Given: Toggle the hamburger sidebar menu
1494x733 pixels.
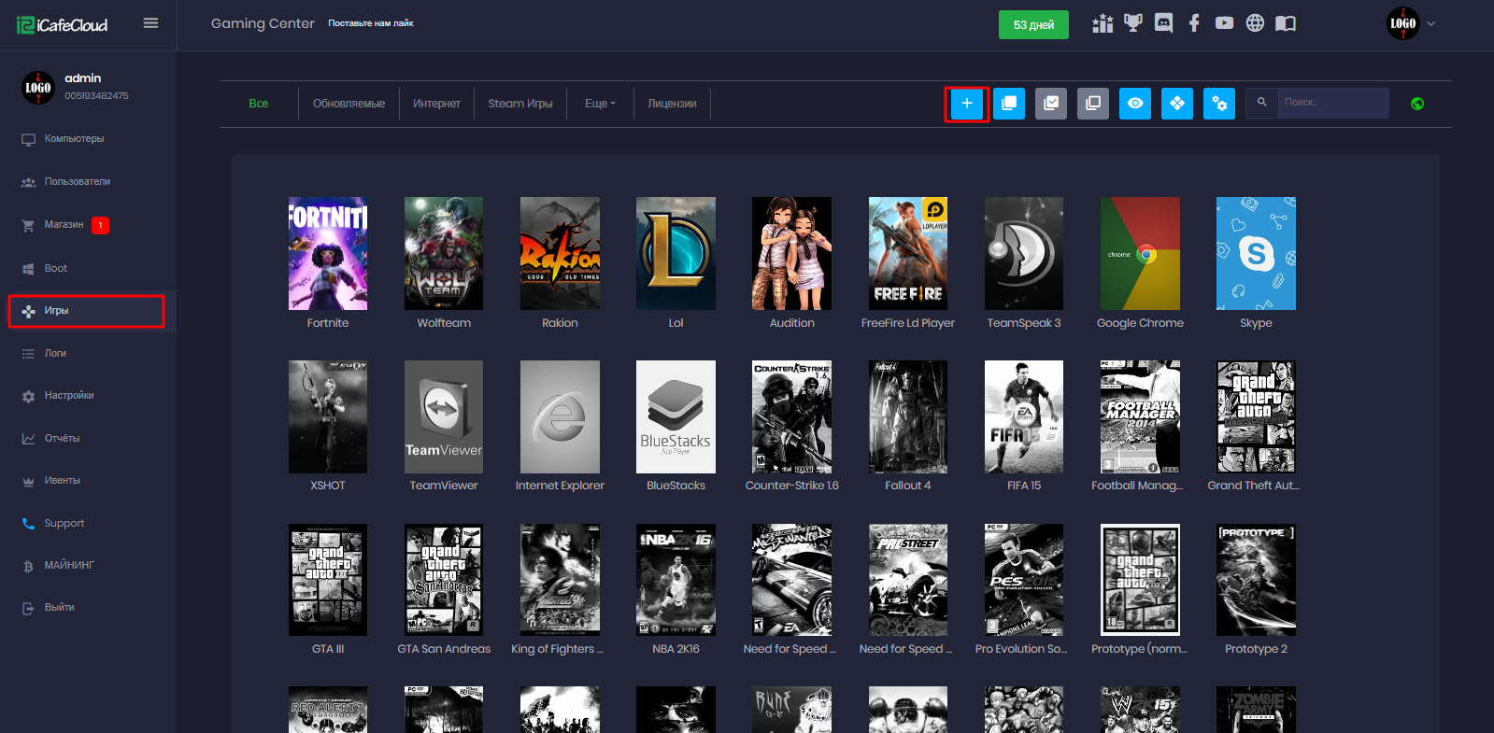Looking at the screenshot, I should pos(150,23).
